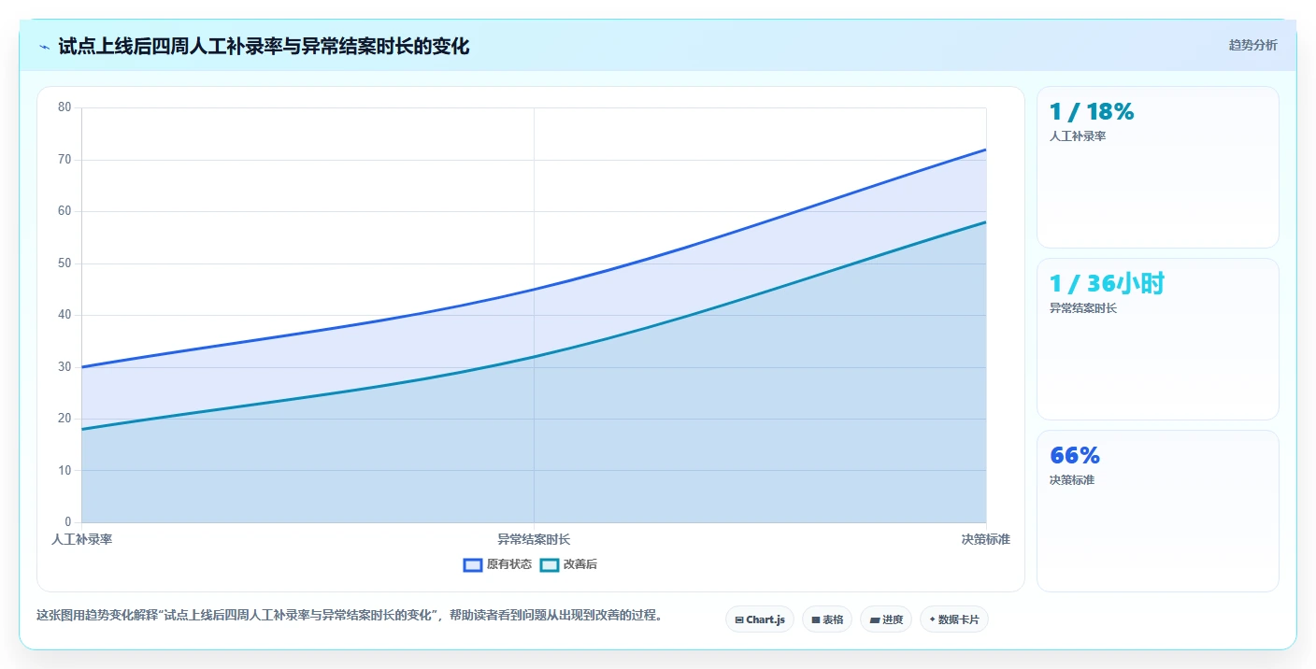Select the Chart.js tag
Viewport: 1316px width, 669px height.
(760, 619)
